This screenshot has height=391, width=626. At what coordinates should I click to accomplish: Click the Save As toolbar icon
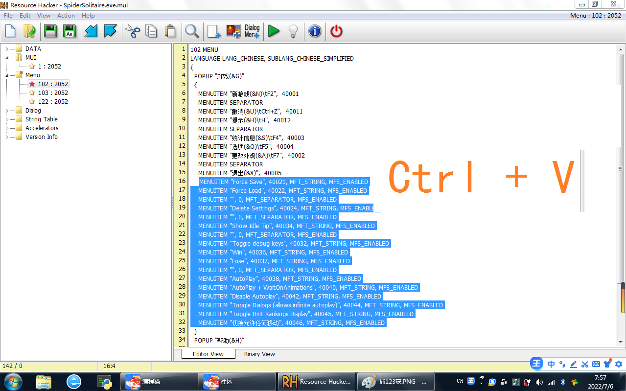69,31
